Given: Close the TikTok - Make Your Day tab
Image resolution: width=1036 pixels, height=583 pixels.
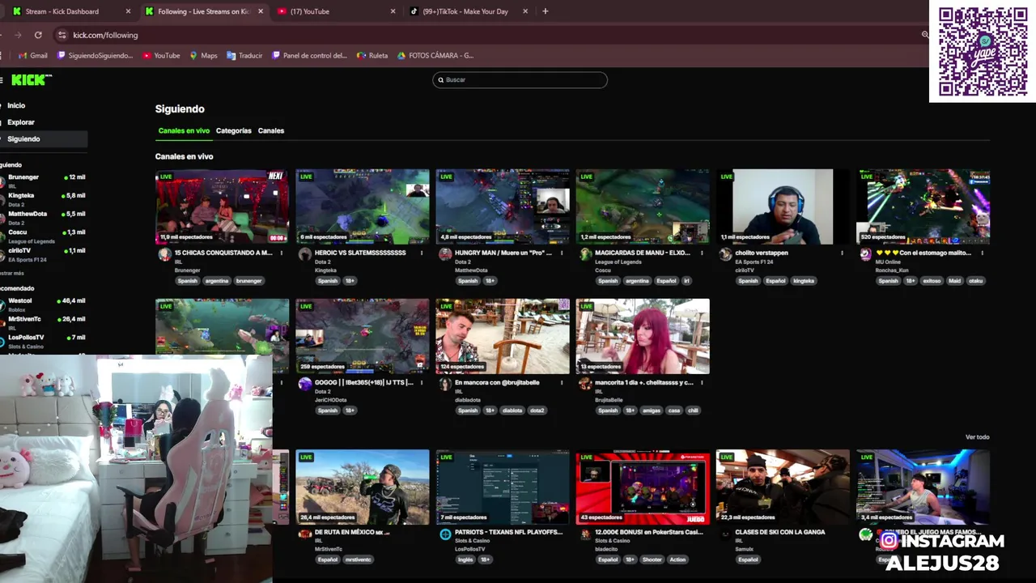Looking at the screenshot, I should (x=525, y=11).
